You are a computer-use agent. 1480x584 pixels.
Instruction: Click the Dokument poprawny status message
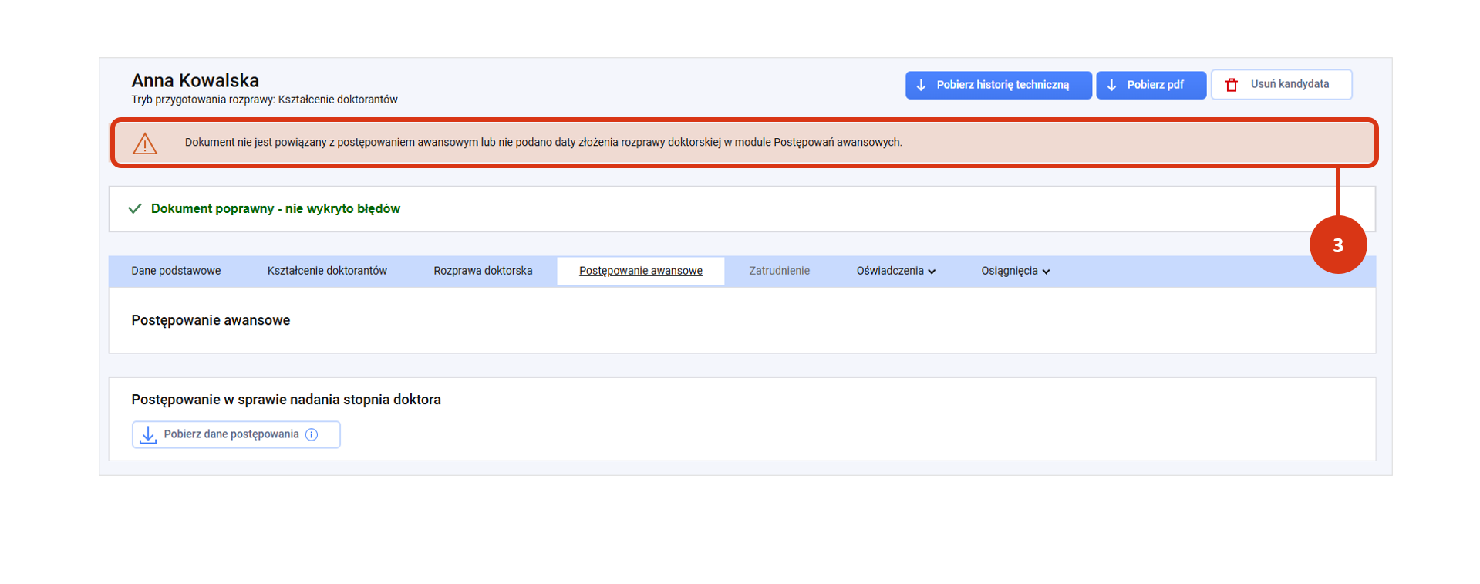pos(275,209)
